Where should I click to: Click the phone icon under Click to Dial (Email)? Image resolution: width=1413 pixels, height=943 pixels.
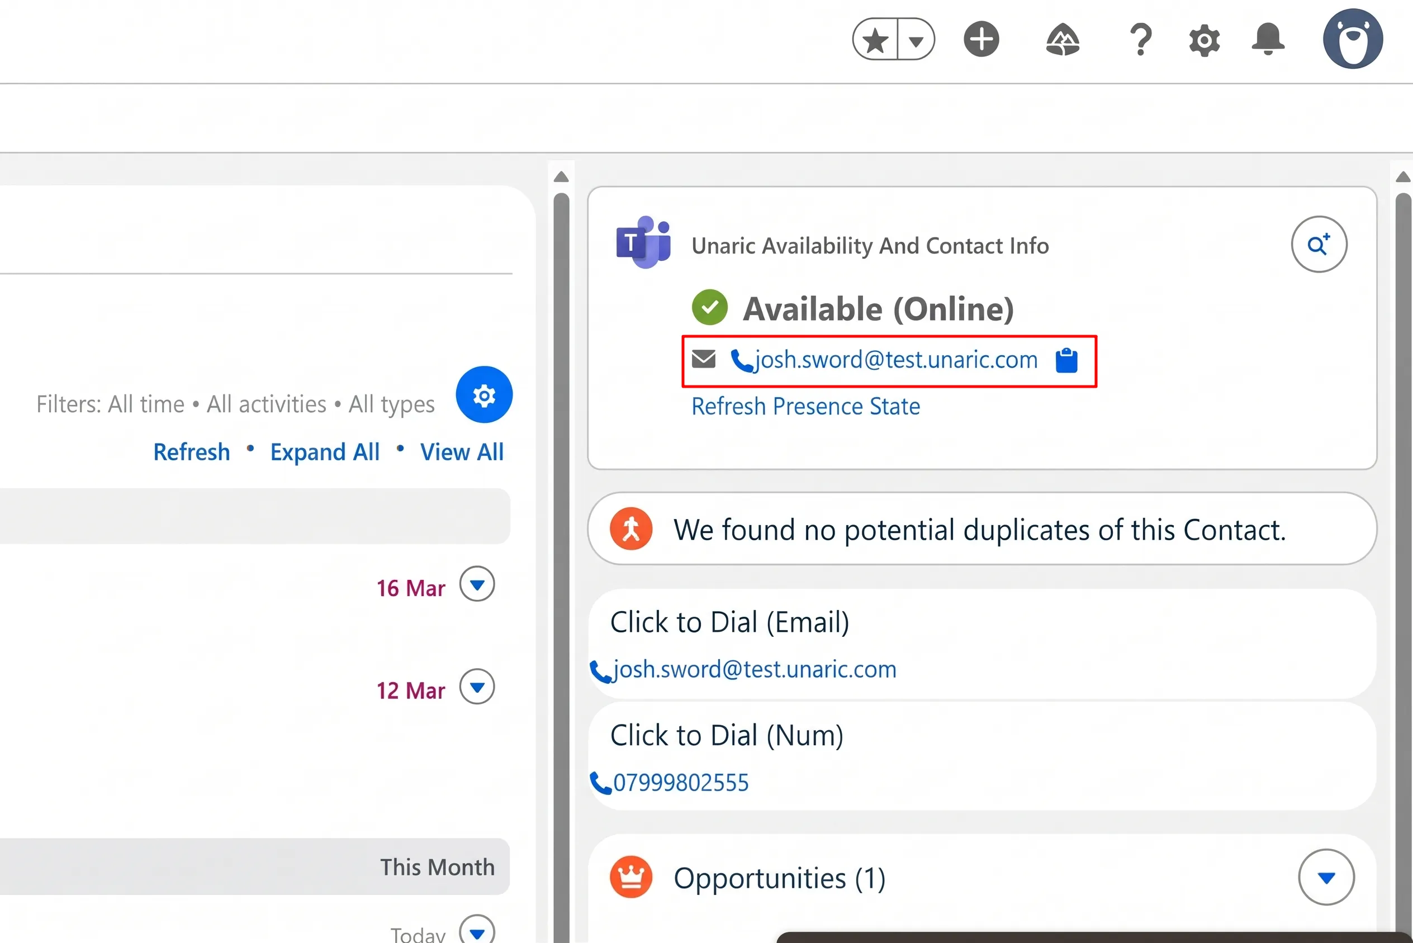click(600, 671)
